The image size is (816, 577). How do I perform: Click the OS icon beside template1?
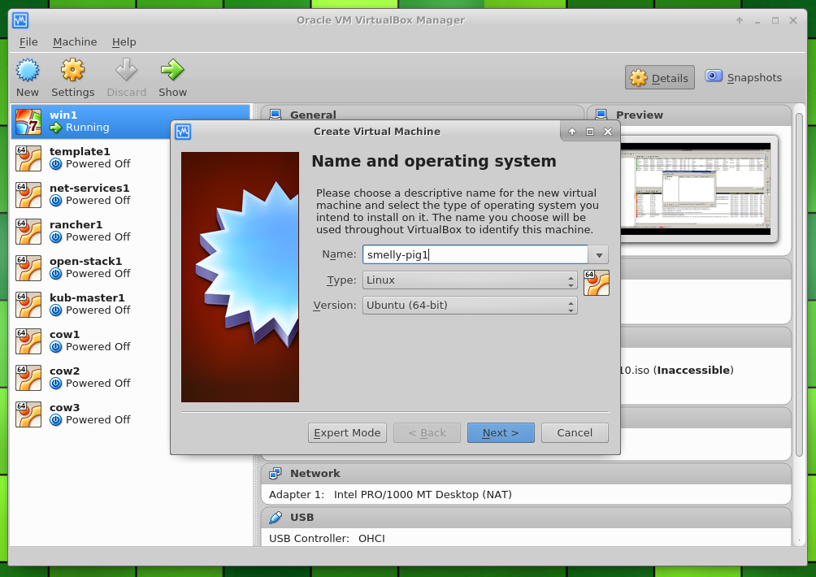(x=28, y=158)
